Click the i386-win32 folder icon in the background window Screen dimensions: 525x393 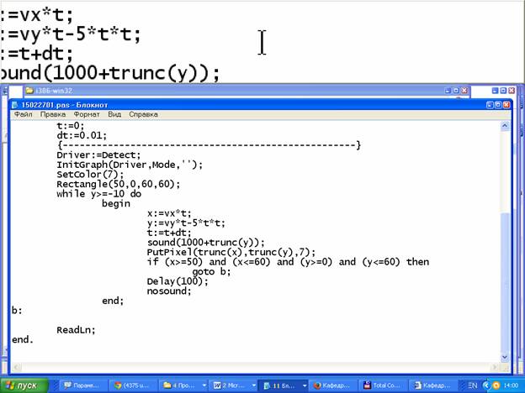pyautogui.click(x=29, y=91)
